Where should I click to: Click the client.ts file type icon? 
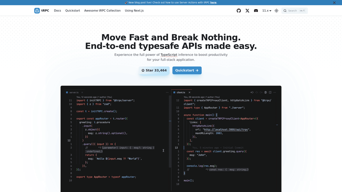pyautogui.click(x=174, y=92)
